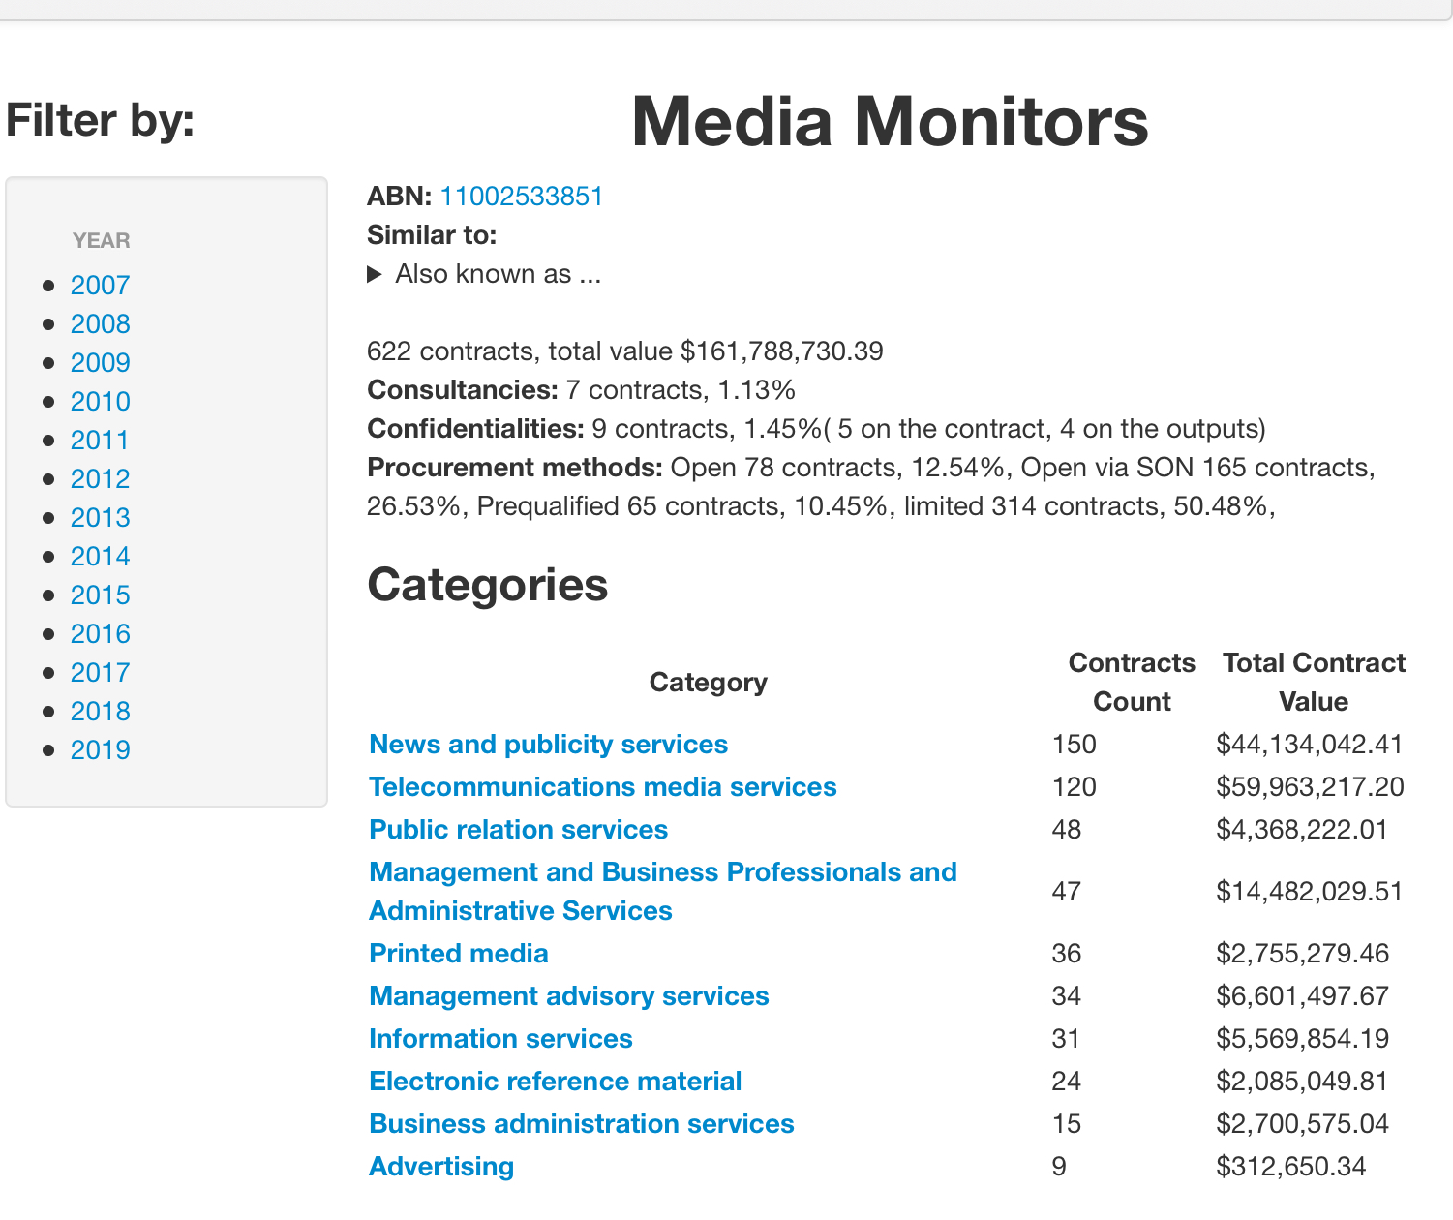Open Business administration services category
Viewport: 1453px width, 1220px height.
coord(581,1124)
